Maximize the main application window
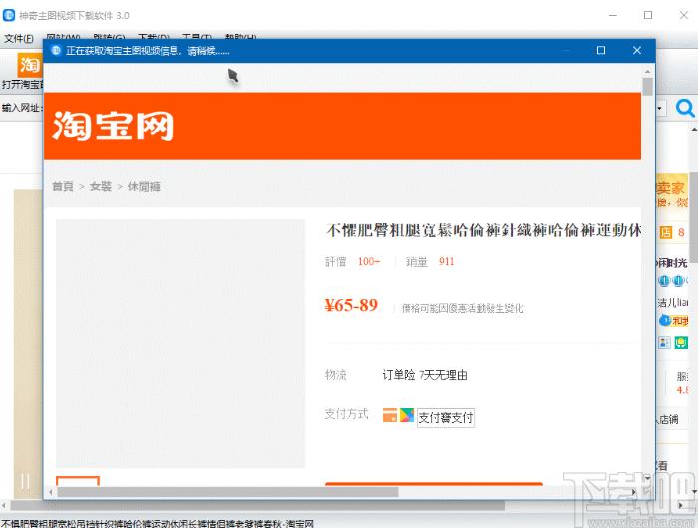The height and width of the screenshot is (528, 698). tap(648, 15)
